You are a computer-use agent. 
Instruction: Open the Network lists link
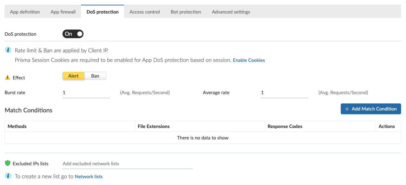(89, 177)
